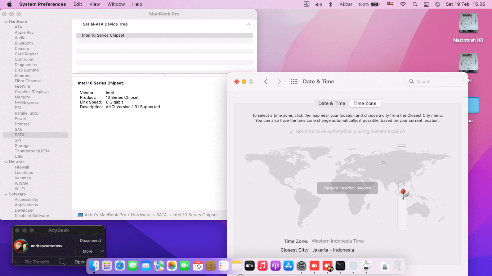Switch to the Date & Time tab
The height and width of the screenshot is (276, 492).
(x=332, y=103)
